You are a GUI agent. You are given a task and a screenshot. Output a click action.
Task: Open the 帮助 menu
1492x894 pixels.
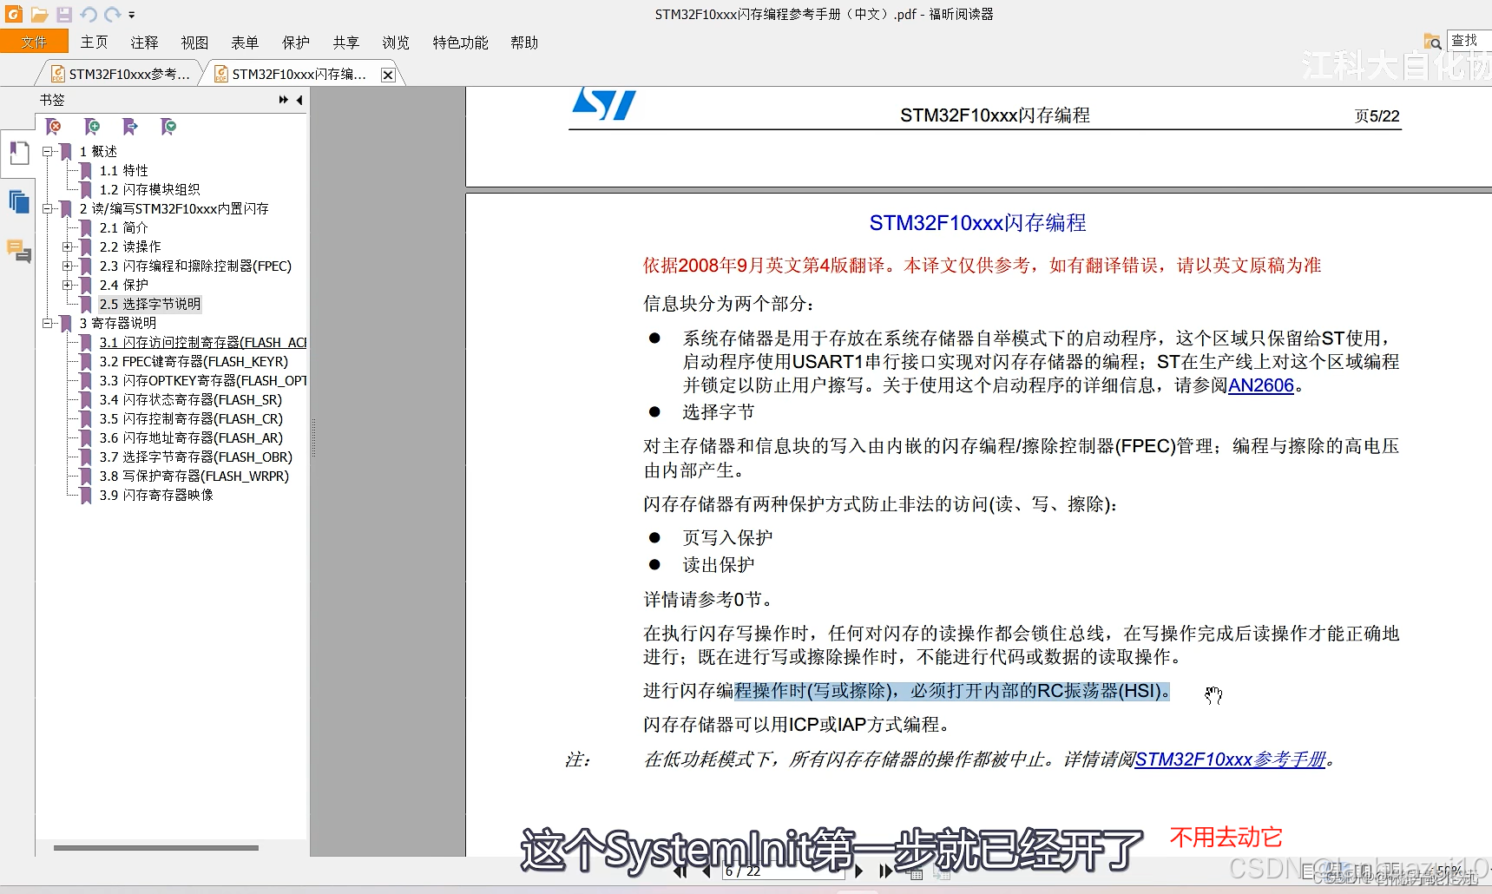click(524, 43)
